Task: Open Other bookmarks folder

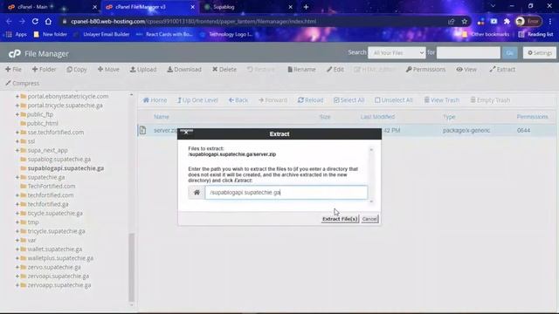Action: (x=486, y=35)
